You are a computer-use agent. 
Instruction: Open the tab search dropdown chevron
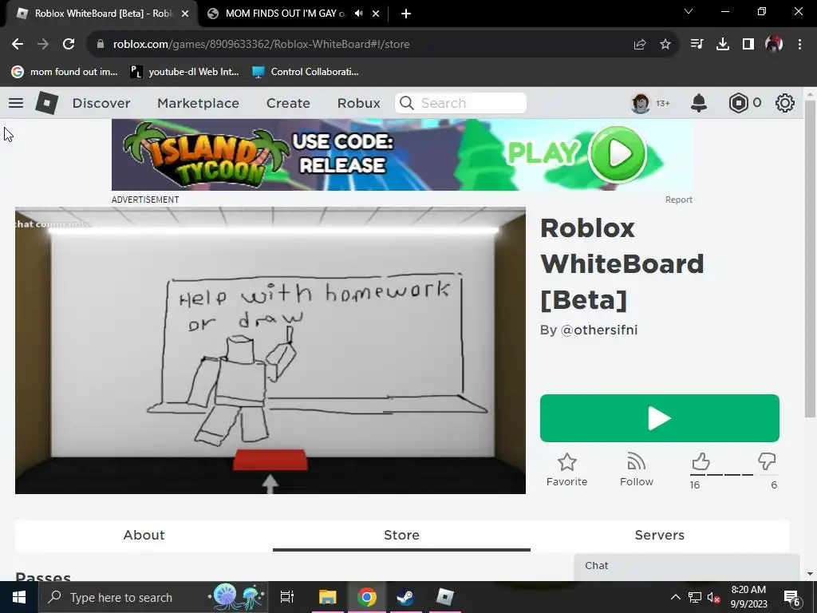[x=689, y=11]
